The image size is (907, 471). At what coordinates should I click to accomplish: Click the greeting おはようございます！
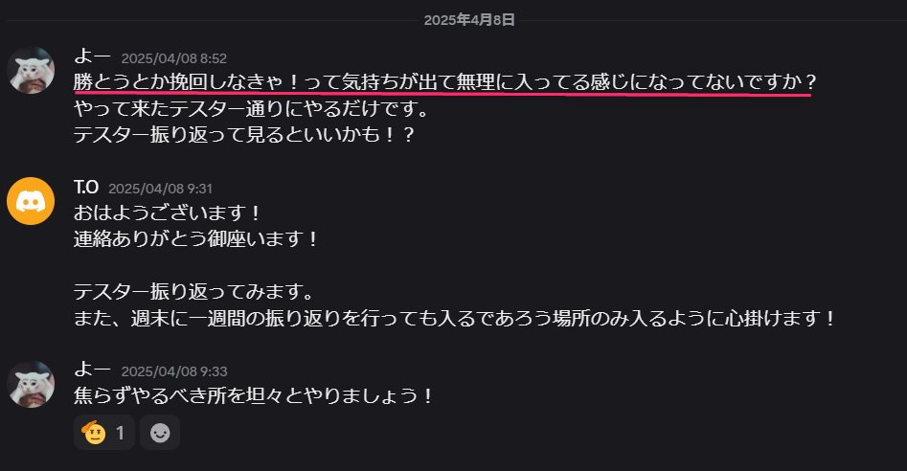169,213
